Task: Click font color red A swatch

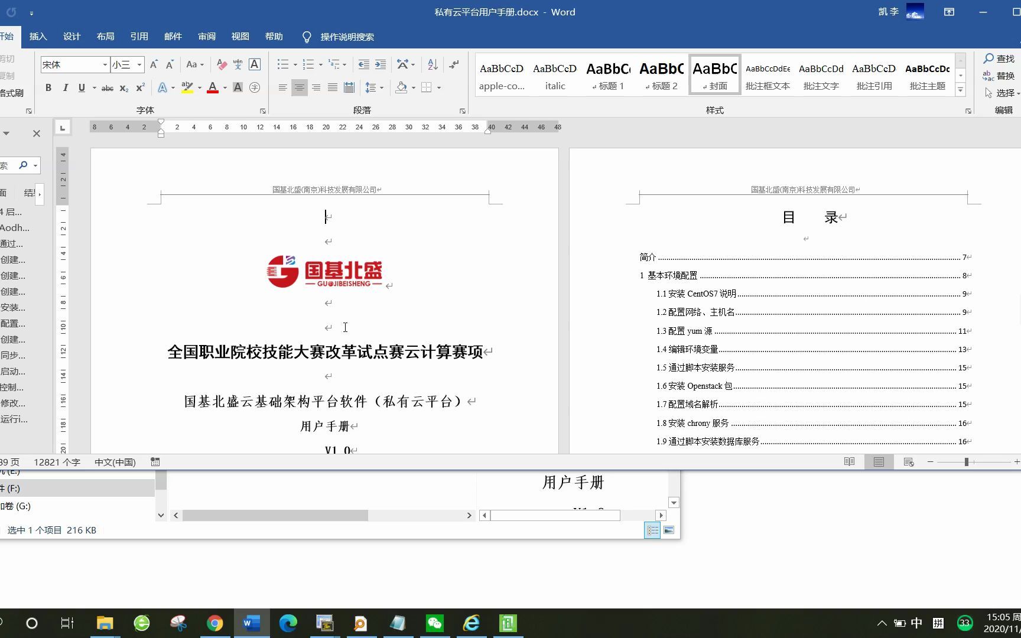Action: coord(213,87)
